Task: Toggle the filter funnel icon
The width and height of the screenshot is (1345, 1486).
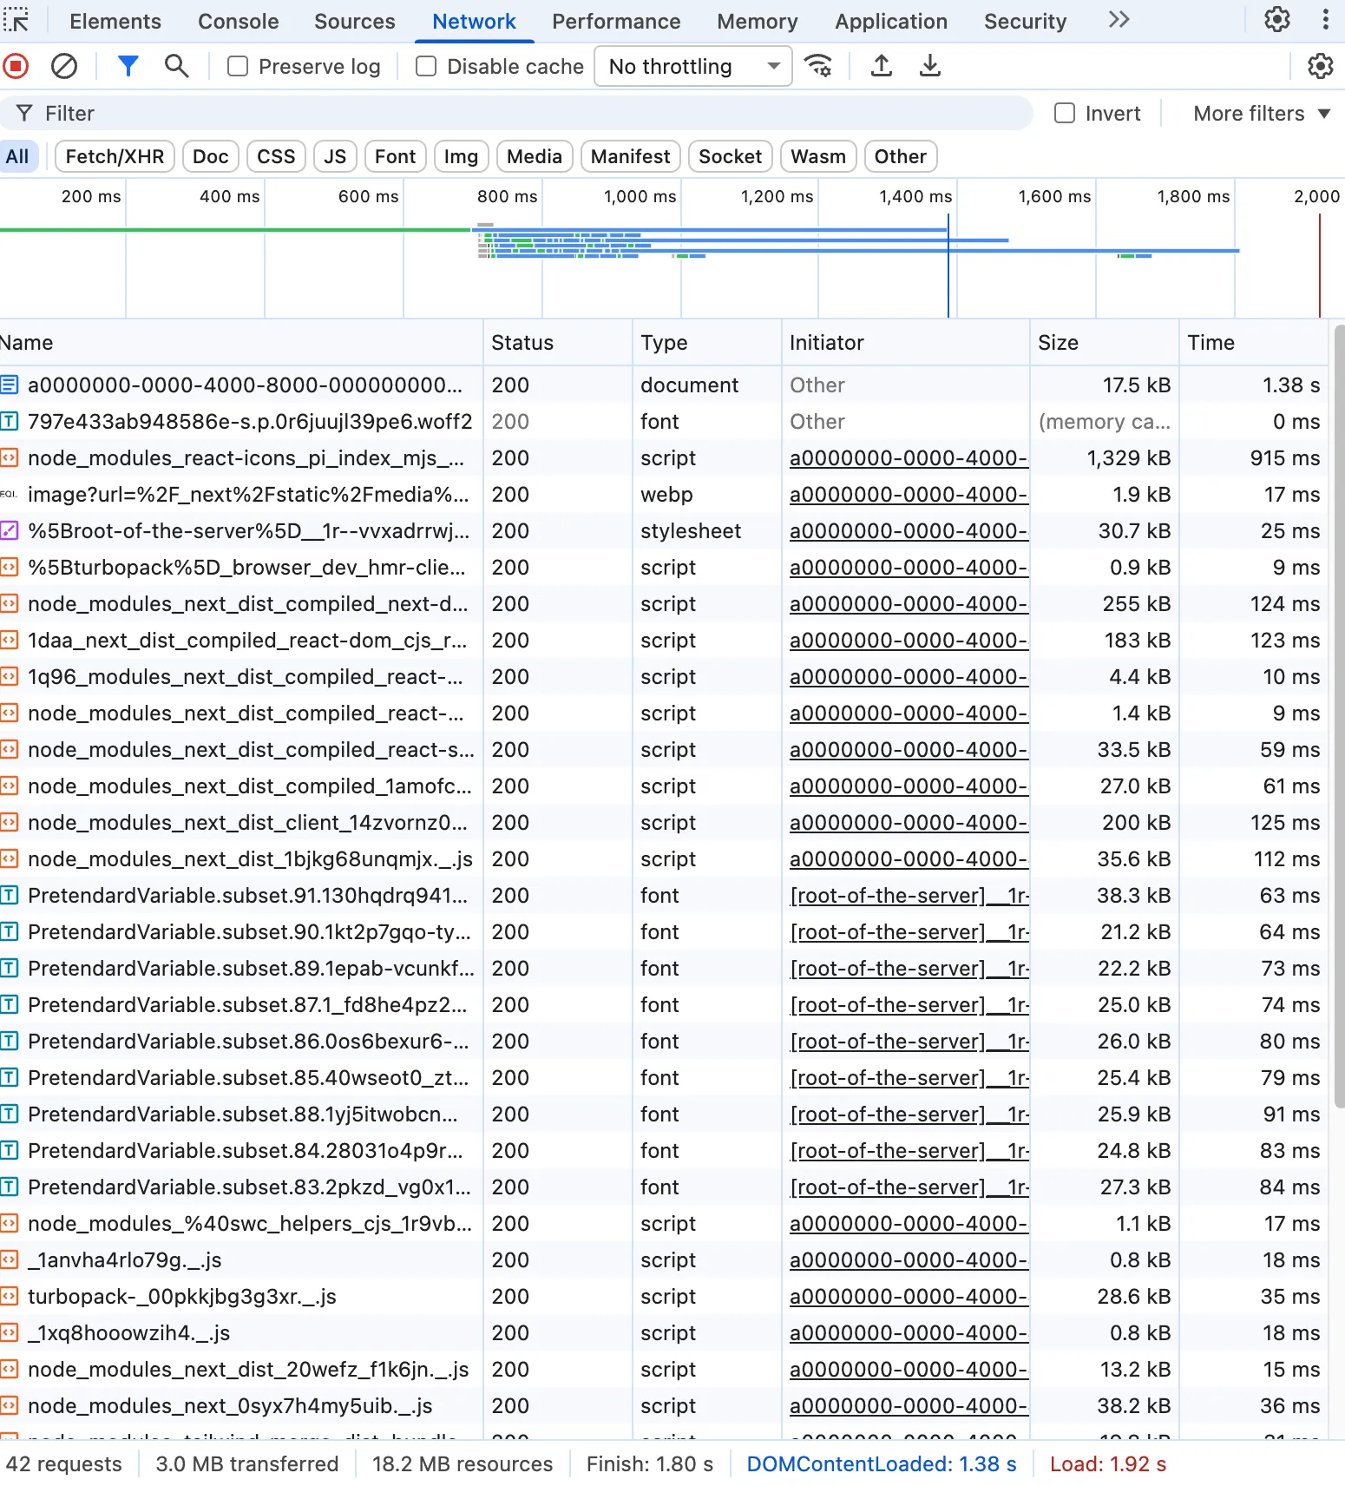Action: point(128,66)
